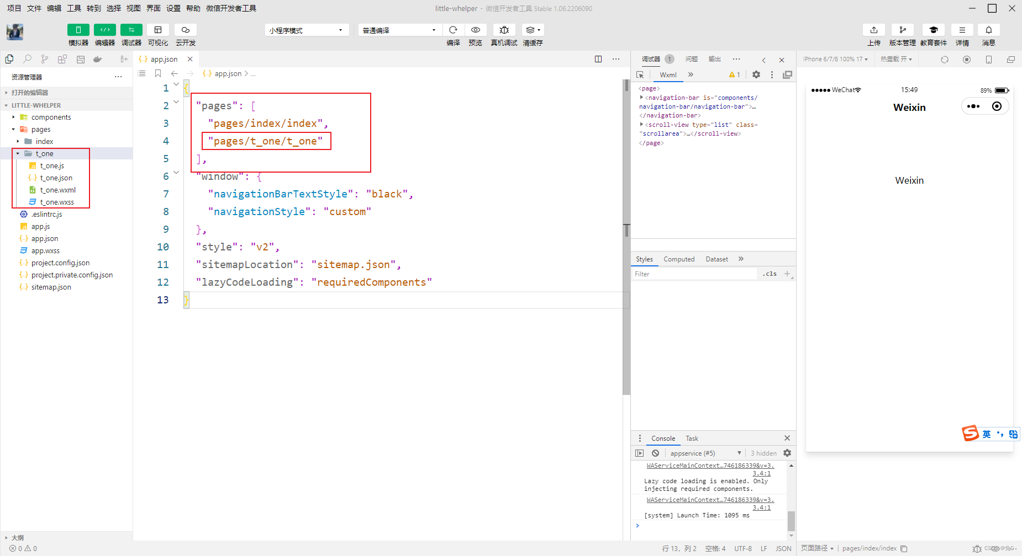Viewport: 1022px width, 556px height.
Task: Open the Task tab beside Console
Action: point(692,439)
